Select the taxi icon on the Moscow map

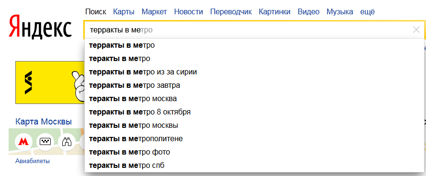tap(45, 142)
